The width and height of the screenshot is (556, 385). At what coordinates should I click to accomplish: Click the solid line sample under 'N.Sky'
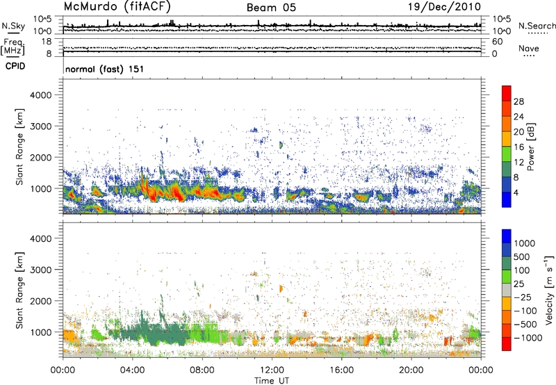click(13, 33)
